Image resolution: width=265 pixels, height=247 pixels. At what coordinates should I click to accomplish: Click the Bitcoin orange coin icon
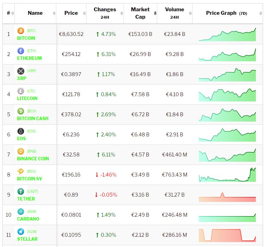coord(21,31)
